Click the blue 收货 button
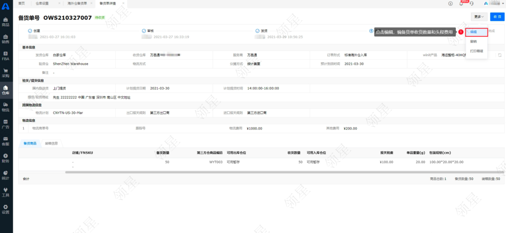This screenshot has height=233, width=506. (x=497, y=17)
